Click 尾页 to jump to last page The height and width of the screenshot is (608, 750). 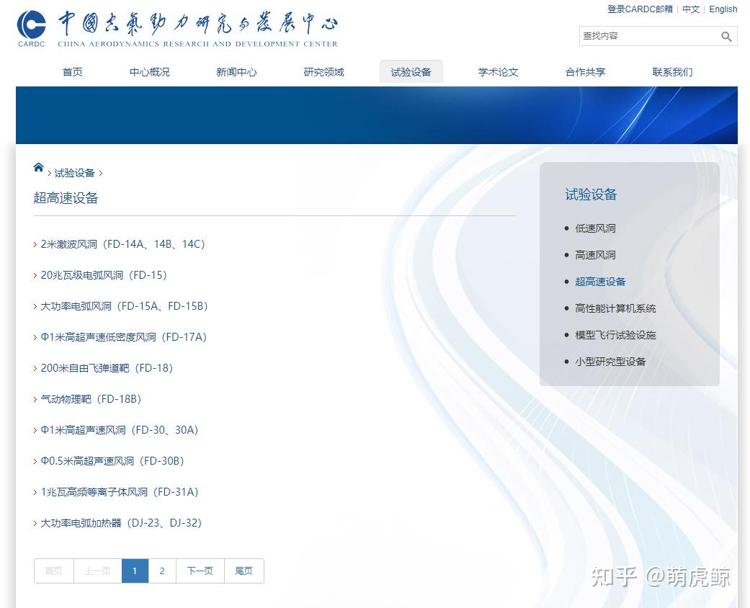point(244,571)
